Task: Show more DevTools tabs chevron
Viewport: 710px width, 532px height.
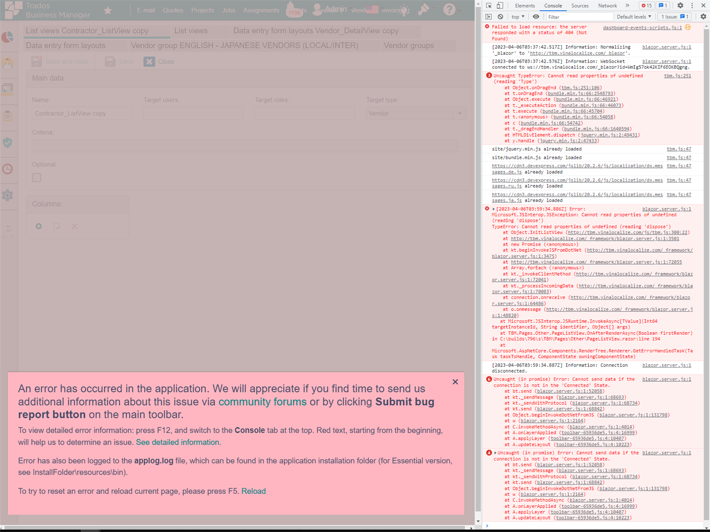Action: [x=627, y=5]
